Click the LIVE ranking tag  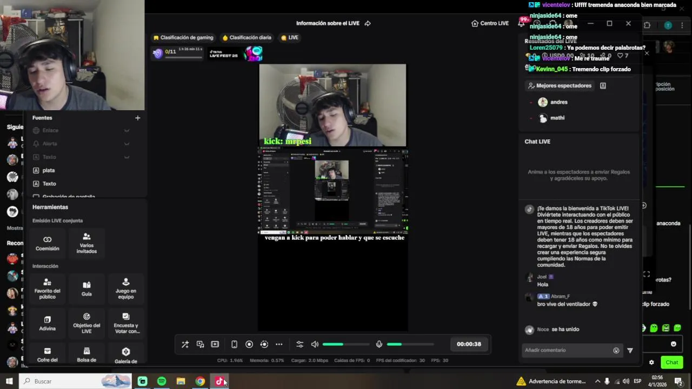[x=290, y=38]
